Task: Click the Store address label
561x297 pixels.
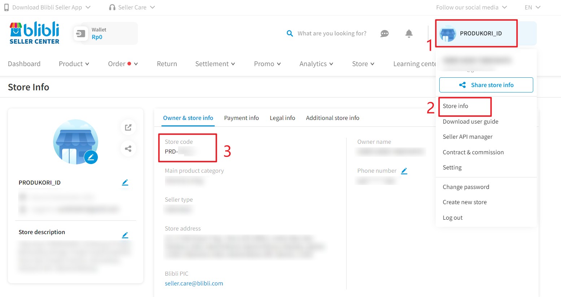Action: click(x=183, y=229)
